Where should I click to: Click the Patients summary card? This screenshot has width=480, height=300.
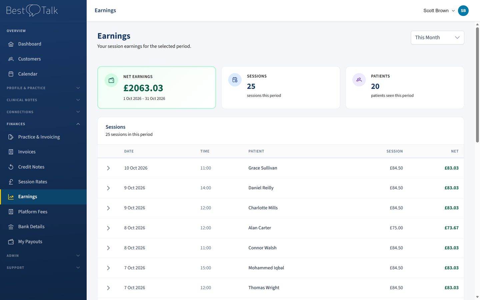(x=405, y=88)
